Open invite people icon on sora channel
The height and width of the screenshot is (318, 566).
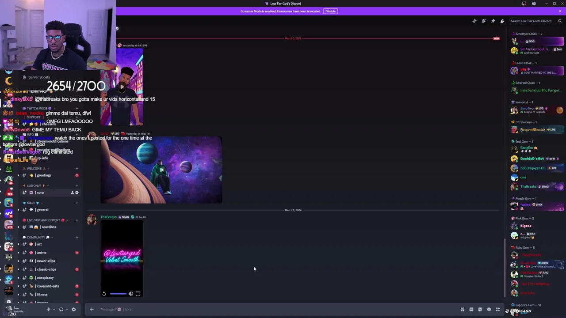point(72,193)
